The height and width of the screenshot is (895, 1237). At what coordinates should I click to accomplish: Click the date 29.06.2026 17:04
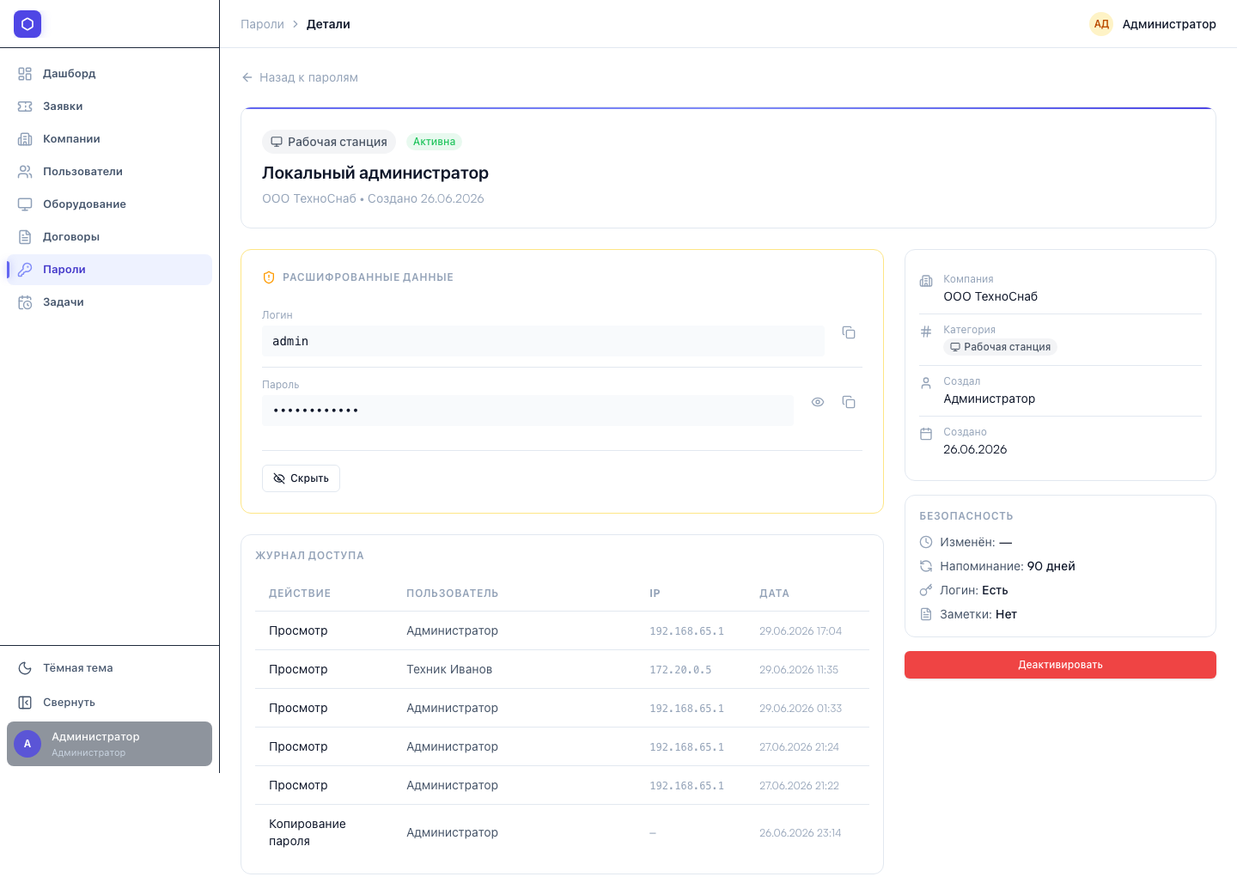click(801, 631)
